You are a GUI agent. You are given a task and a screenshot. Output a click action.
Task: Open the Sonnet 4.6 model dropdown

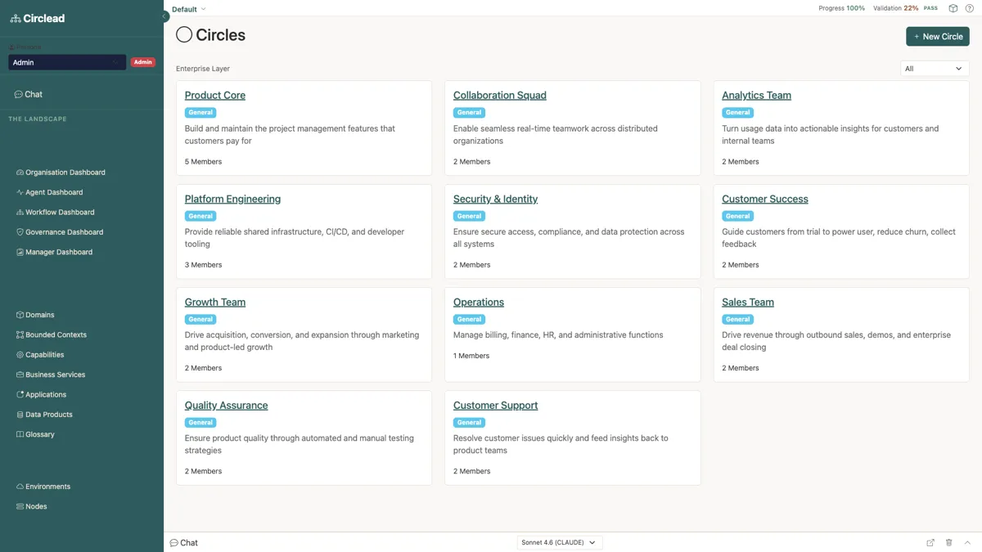click(x=560, y=542)
